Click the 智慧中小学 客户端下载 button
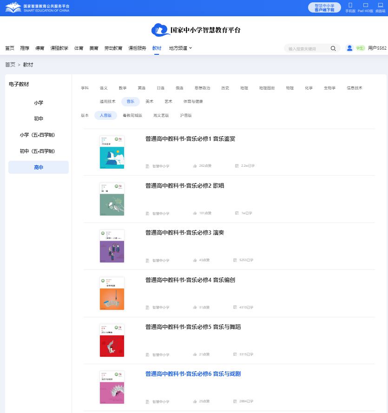The height and width of the screenshot is (413, 388). pos(324,7)
